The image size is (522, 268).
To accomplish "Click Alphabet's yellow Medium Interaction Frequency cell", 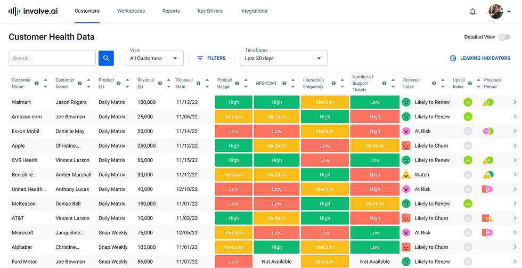I will tap(325, 247).
